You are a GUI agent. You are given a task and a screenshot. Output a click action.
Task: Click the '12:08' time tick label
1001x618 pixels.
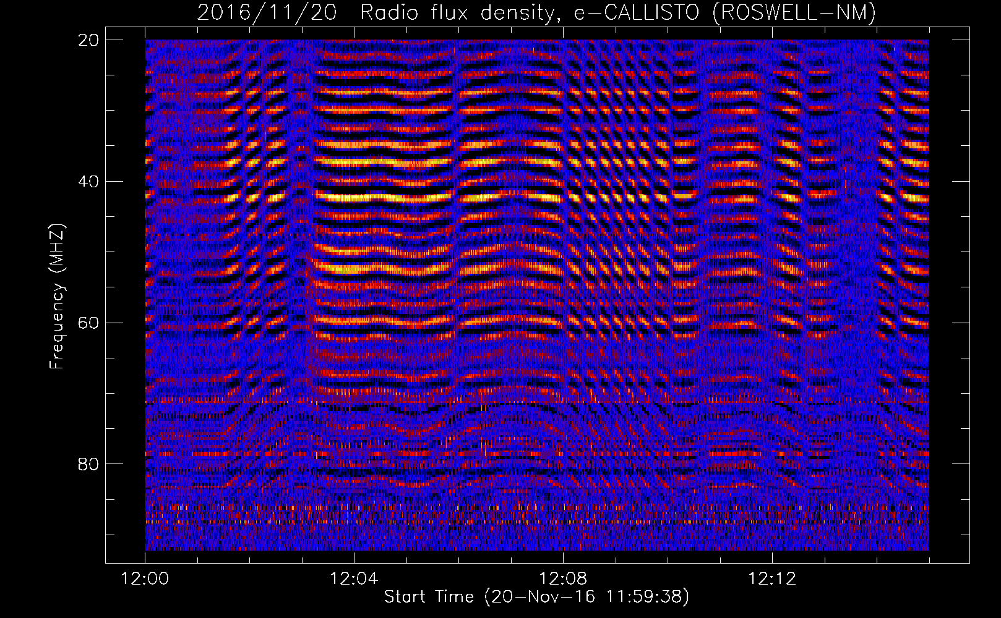563,579
